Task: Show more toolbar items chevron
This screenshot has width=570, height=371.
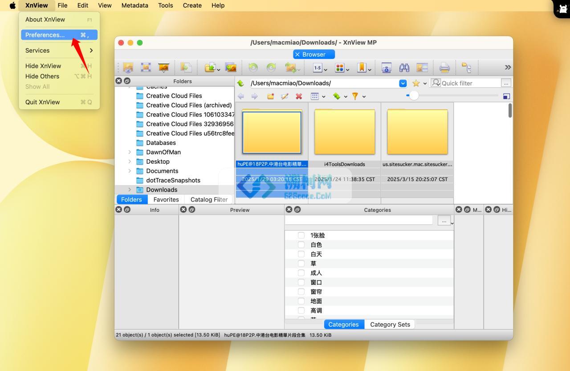Action: 508,67
